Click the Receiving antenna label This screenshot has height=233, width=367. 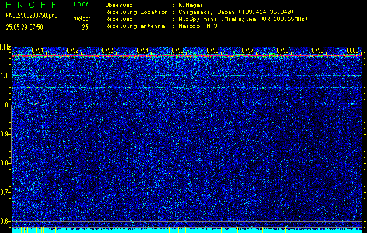tap(135, 26)
